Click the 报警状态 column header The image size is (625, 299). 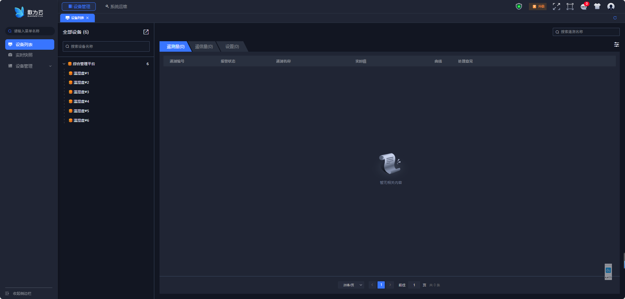228,61
